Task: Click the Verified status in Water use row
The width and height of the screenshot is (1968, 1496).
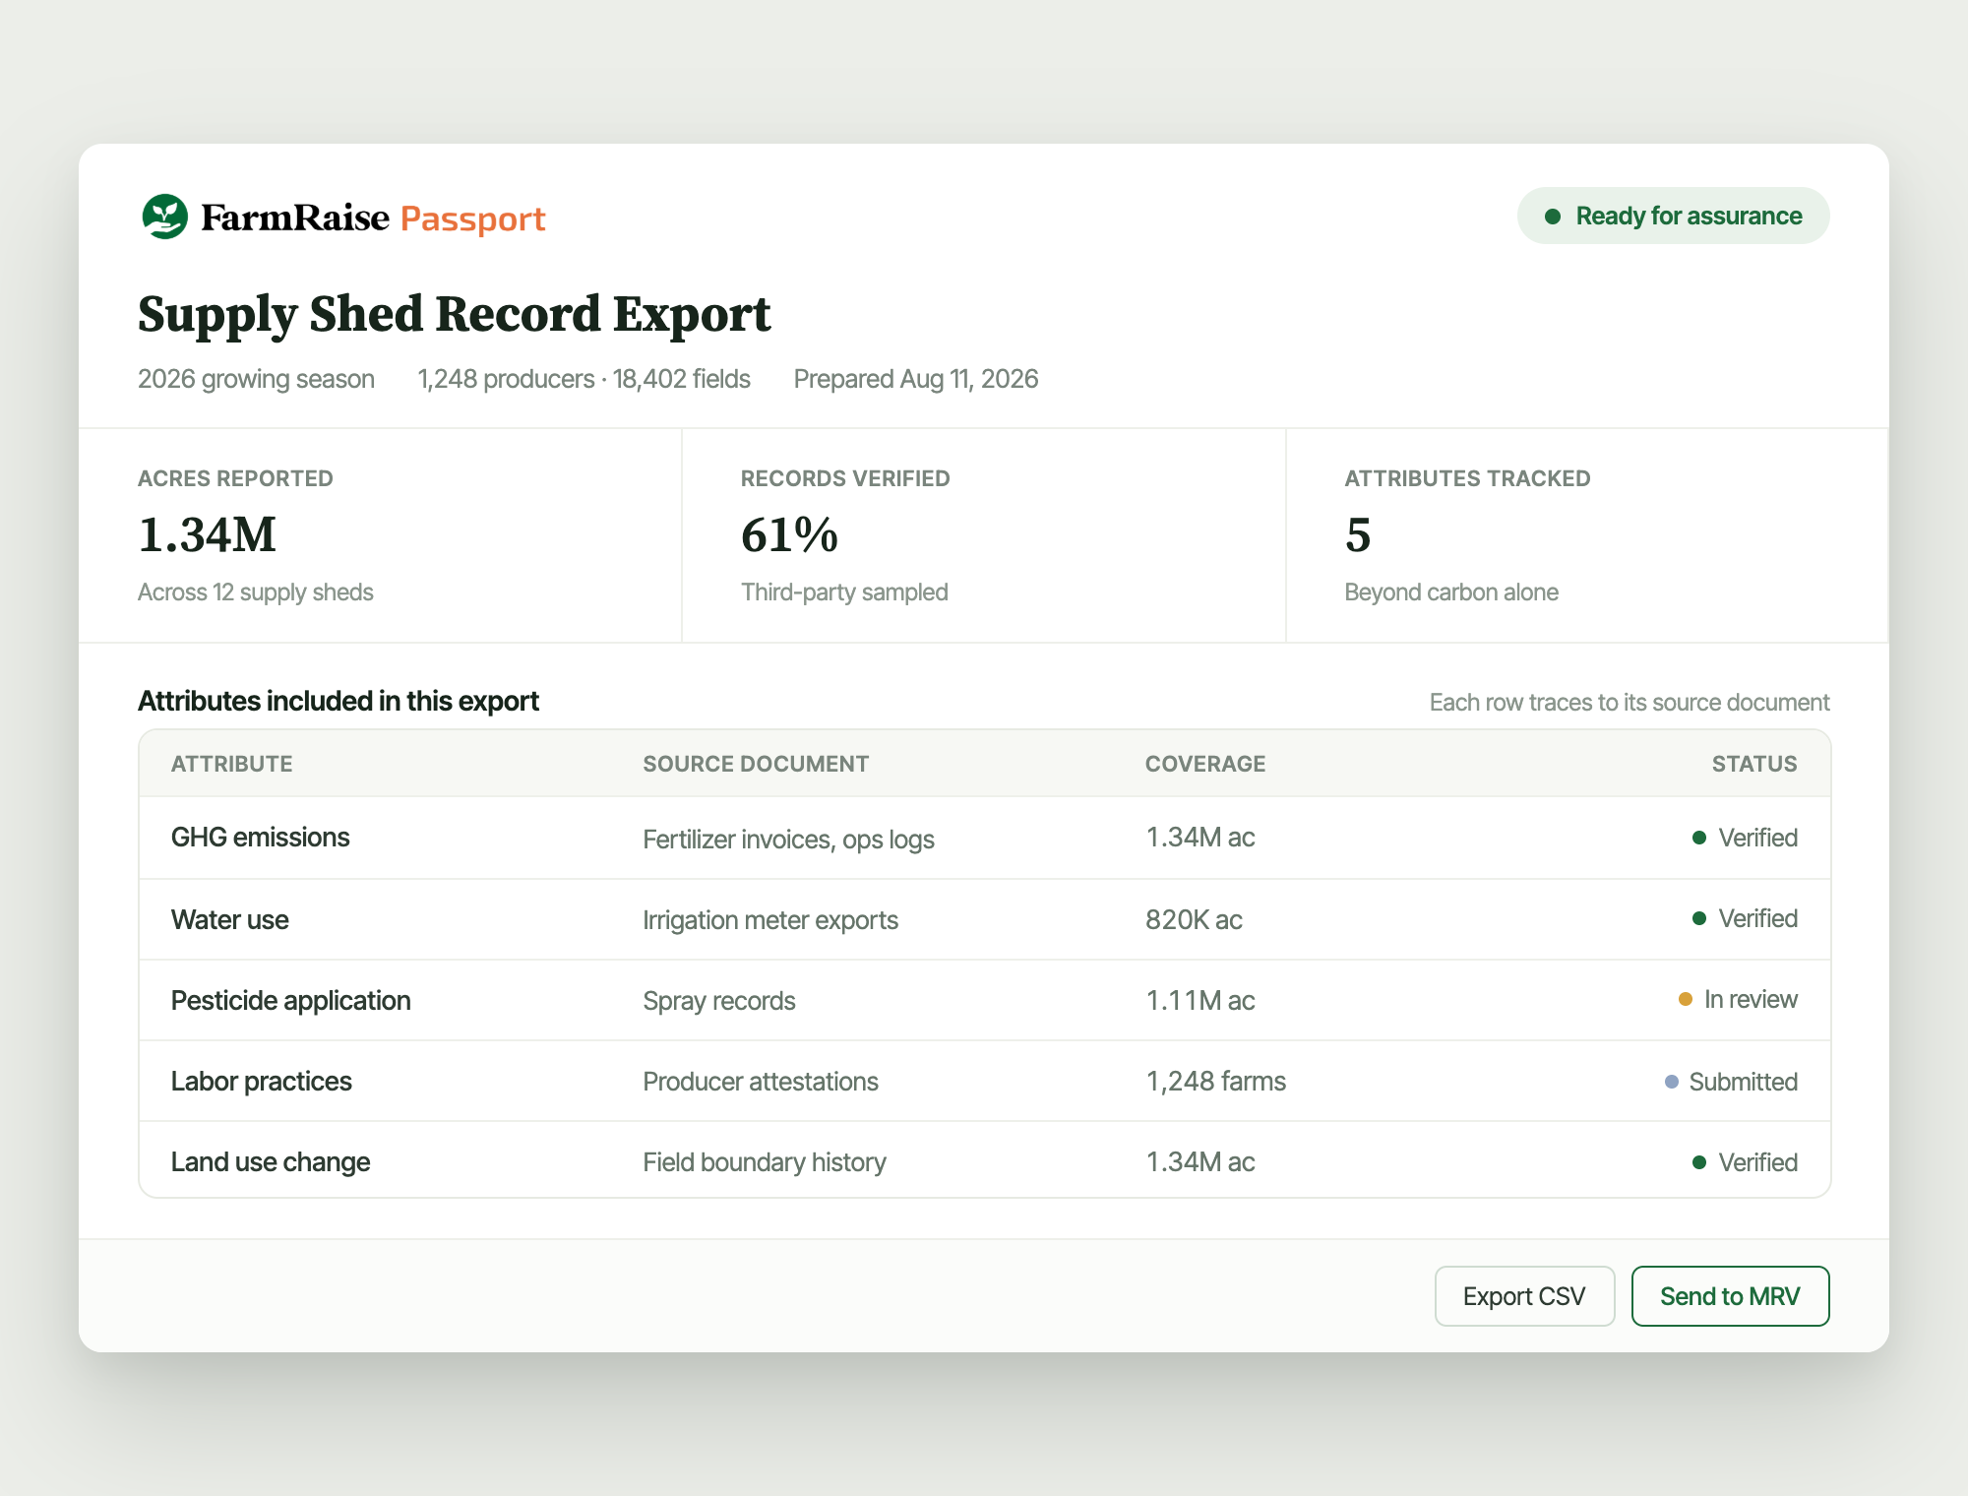Action: pos(1745,918)
